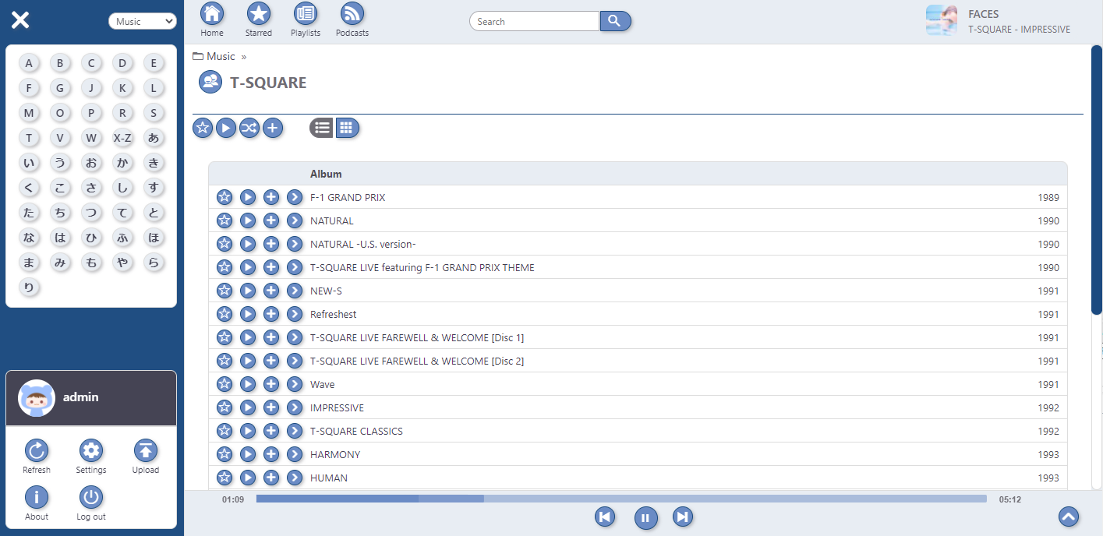Play the Refreshest album

click(248, 314)
